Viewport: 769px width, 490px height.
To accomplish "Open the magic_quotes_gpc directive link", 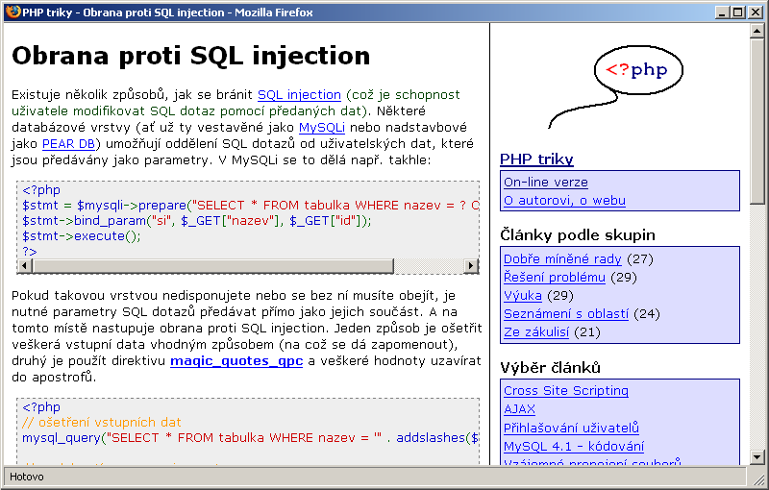I will [236, 361].
